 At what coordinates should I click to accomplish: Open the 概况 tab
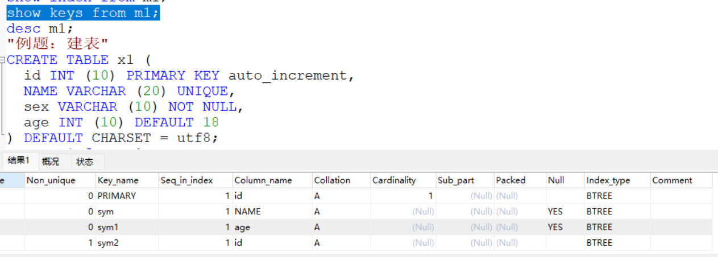coord(50,161)
